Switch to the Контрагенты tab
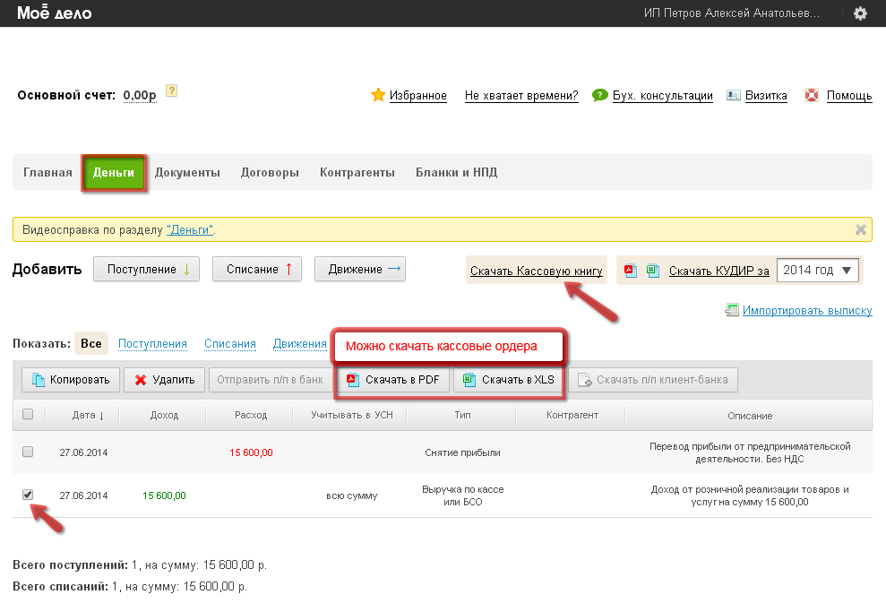Image resolution: width=886 pixels, height=603 pixels. coord(357,173)
